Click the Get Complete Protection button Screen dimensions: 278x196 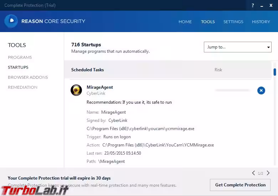(x=240, y=185)
